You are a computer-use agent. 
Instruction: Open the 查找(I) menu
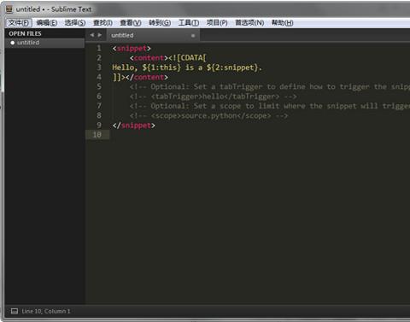pyautogui.click(x=102, y=23)
